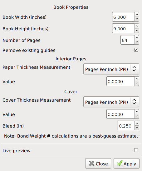Focus the Book Height input field
Screen dimensions: 142x171
pyautogui.click(x=123, y=28)
